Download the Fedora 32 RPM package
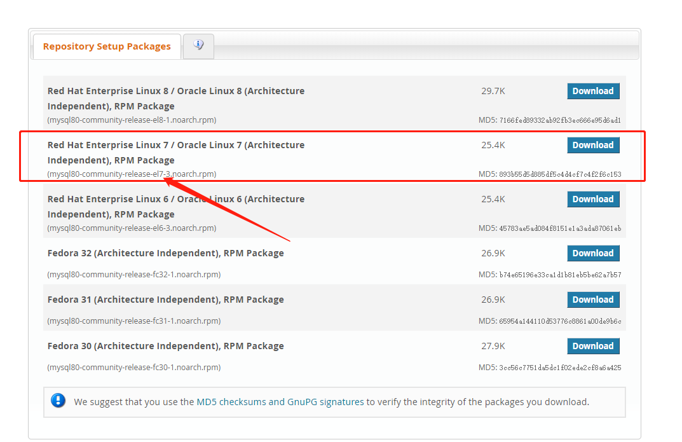The height and width of the screenshot is (442, 682). (592, 253)
